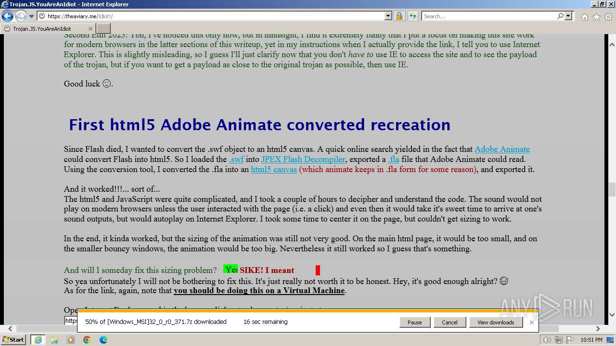Click the vertical scrollbar thumb

[612, 190]
